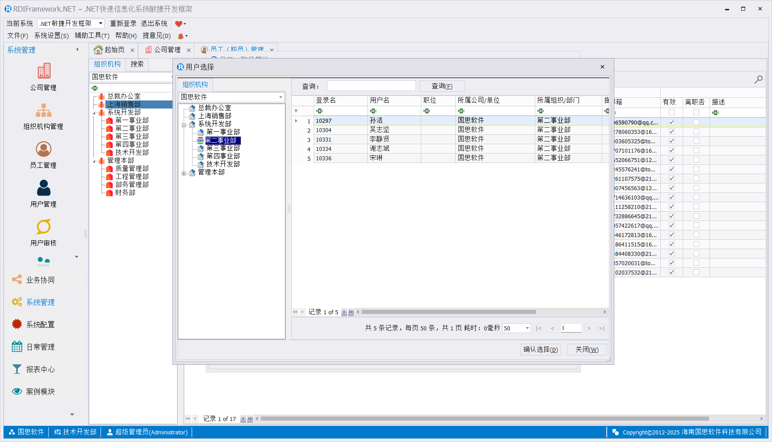The height and width of the screenshot is (442, 772).
Task: Switch to the 公司管理 tab
Action: [x=163, y=50]
